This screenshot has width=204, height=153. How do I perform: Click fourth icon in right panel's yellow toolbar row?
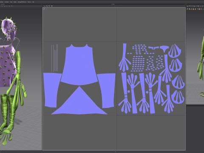(193, 9)
